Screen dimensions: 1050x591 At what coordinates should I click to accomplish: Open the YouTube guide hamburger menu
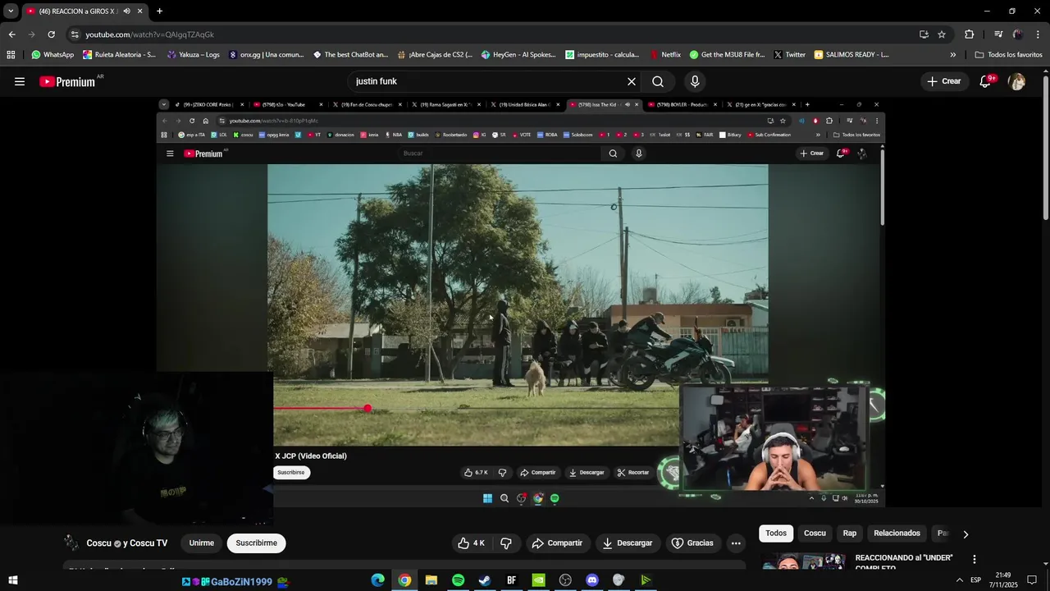tap(20, 81)
